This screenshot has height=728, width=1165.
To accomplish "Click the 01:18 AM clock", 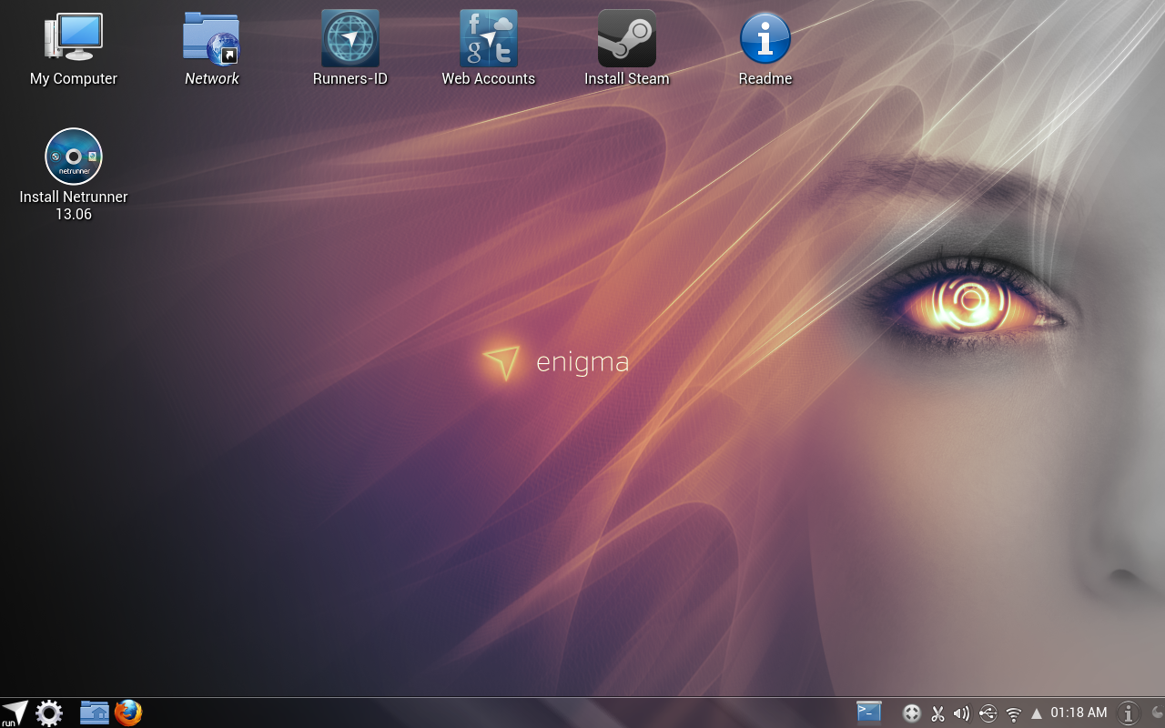I will point(1079,713).
